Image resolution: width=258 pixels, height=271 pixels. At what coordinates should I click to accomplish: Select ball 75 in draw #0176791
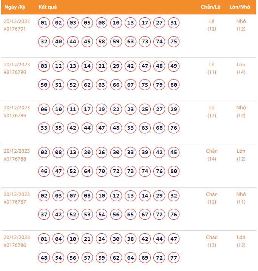(174, 41)
